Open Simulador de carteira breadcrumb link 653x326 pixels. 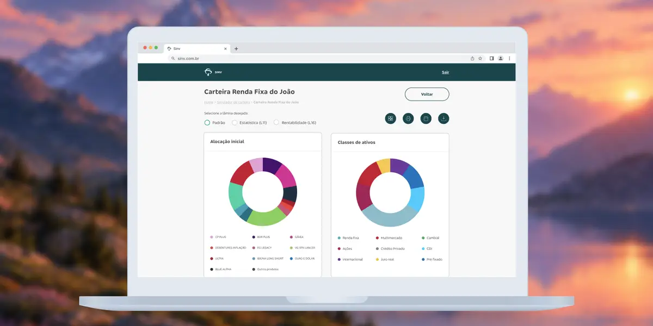pos(233,102)
